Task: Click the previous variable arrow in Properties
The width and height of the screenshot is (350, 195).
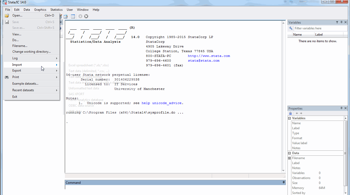Action: (297, 113)
